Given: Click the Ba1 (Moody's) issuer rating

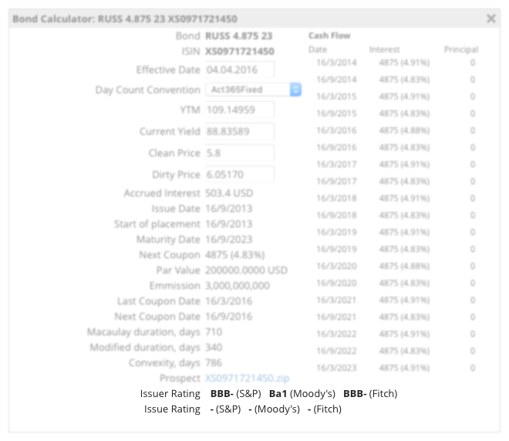Looking at the screenshot, I should (x=302, y=394).
